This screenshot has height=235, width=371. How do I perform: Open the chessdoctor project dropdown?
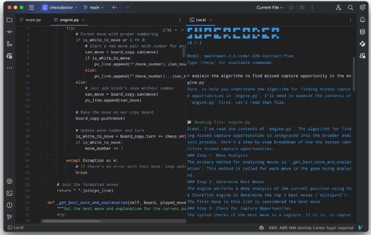coord(60,7)
